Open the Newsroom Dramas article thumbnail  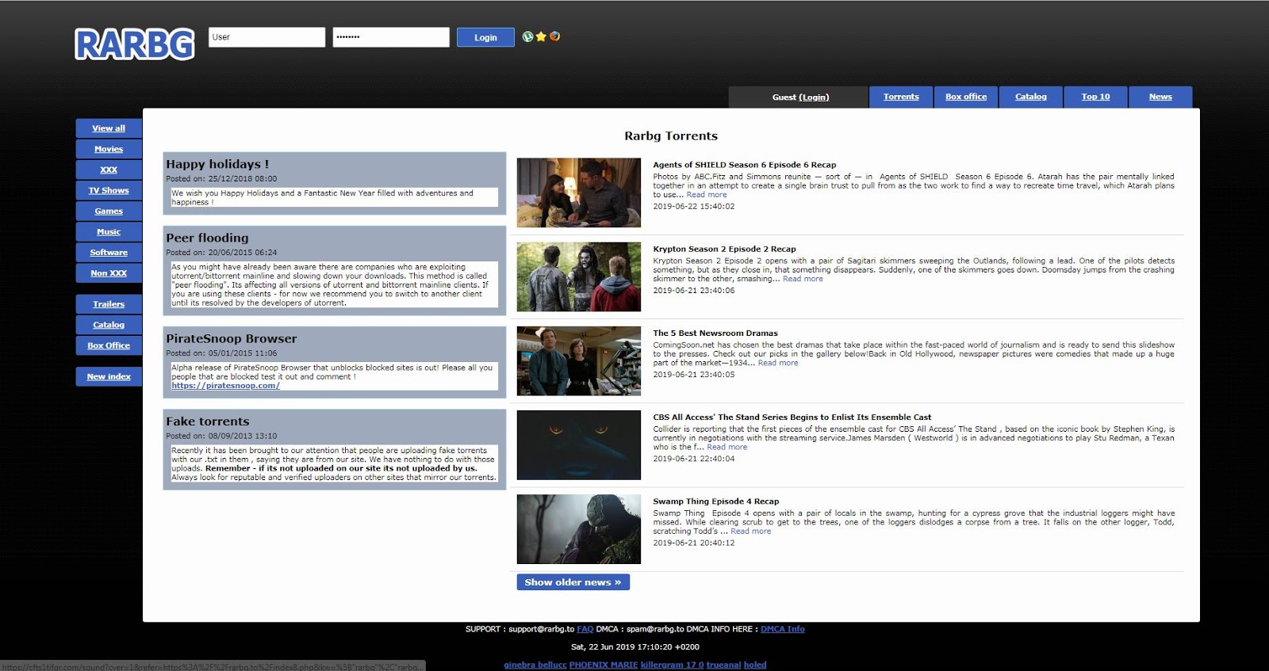579,360
